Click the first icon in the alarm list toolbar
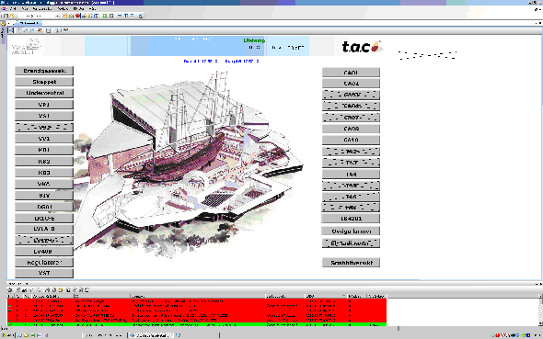The image size is (543, 339). click(10, 290)
